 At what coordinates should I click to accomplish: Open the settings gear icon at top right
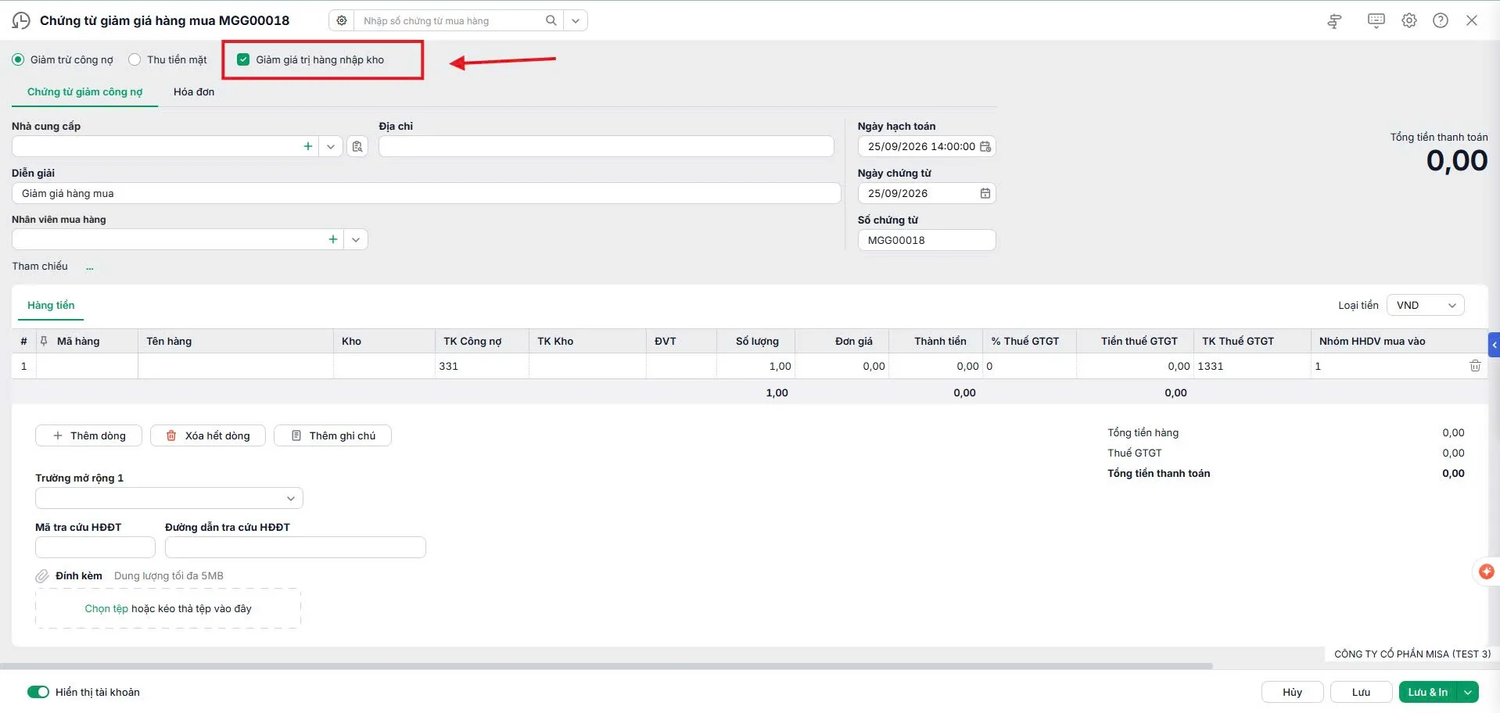[1409, 20]
